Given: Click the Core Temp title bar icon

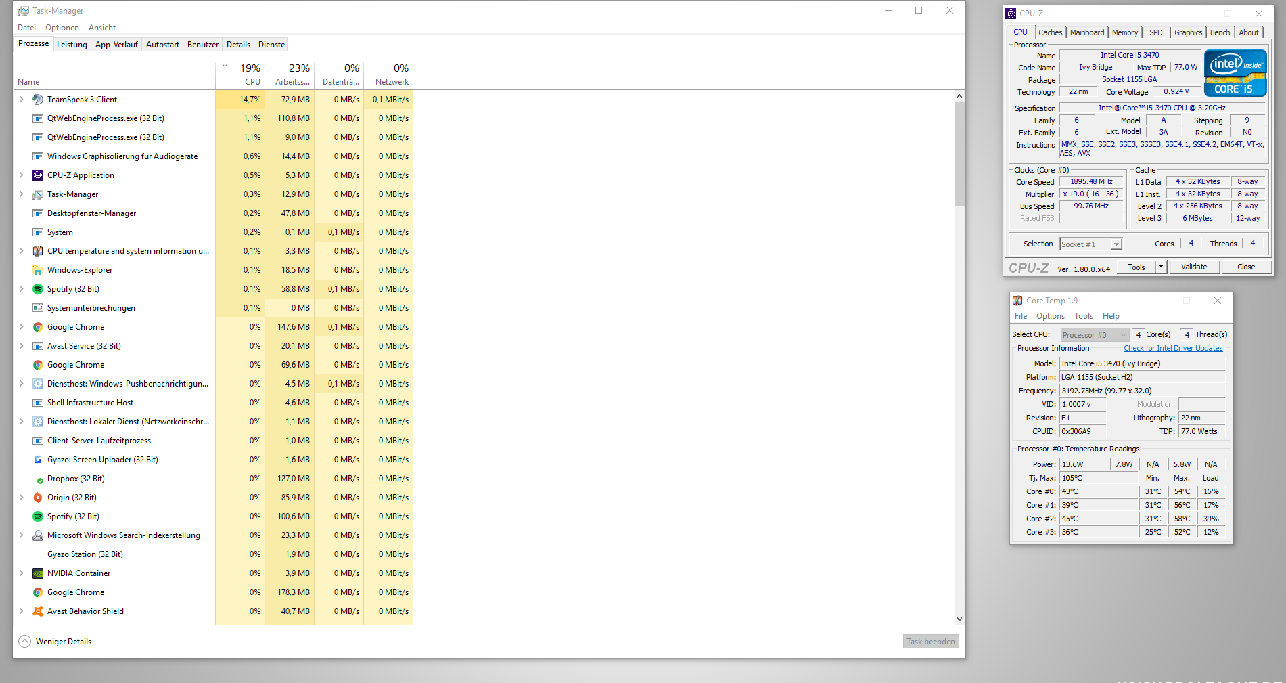Looking at the screenshot, I should coord(1017,301).
